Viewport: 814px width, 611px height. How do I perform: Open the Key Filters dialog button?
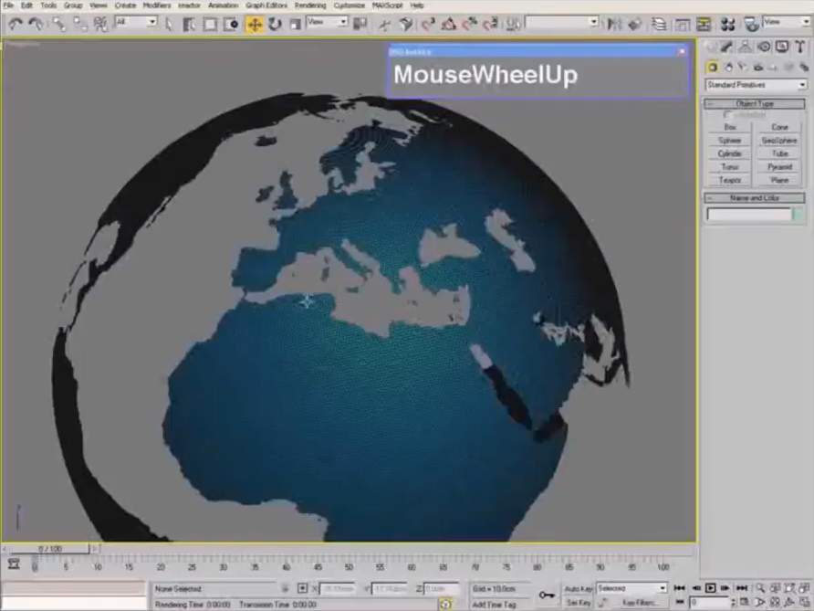(640, 603)
